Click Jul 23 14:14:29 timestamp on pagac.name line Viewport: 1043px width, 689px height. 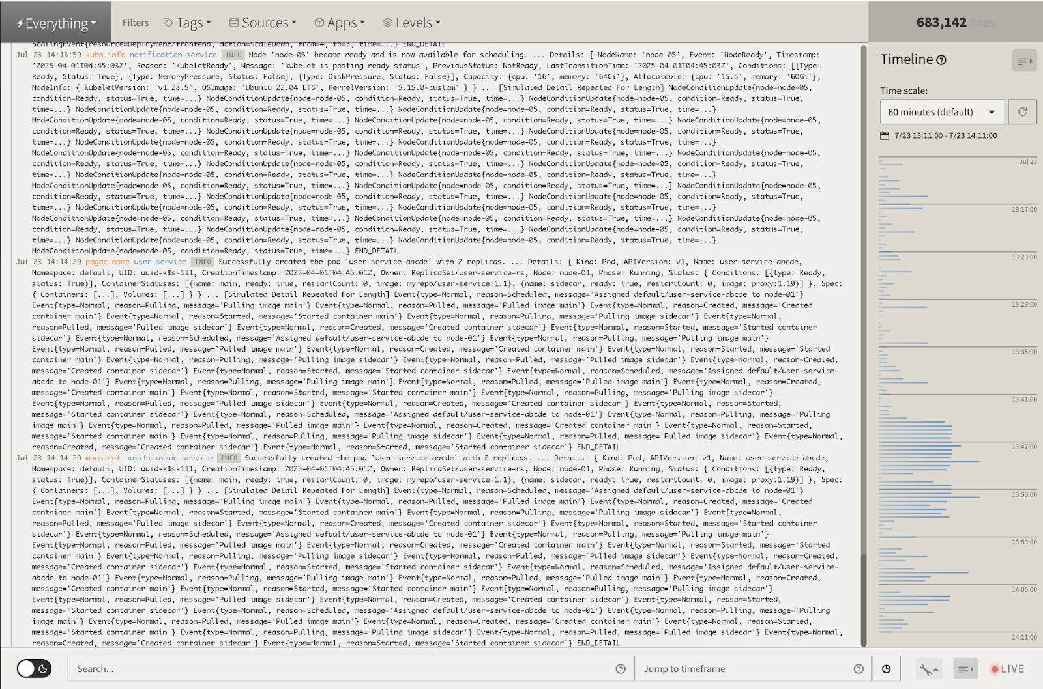[49, 262]
